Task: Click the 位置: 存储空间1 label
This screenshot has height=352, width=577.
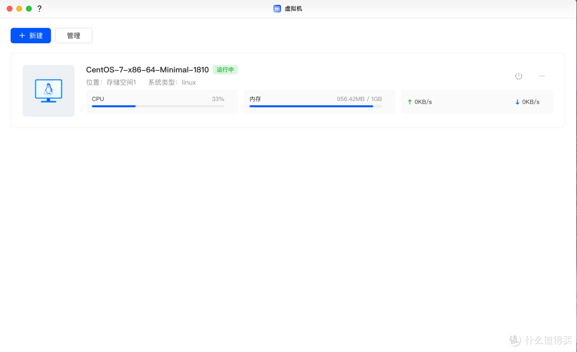Action: (111, 82)
